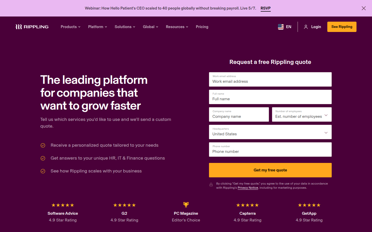Click the PC Magazine trophy icon

pos(186,205)
